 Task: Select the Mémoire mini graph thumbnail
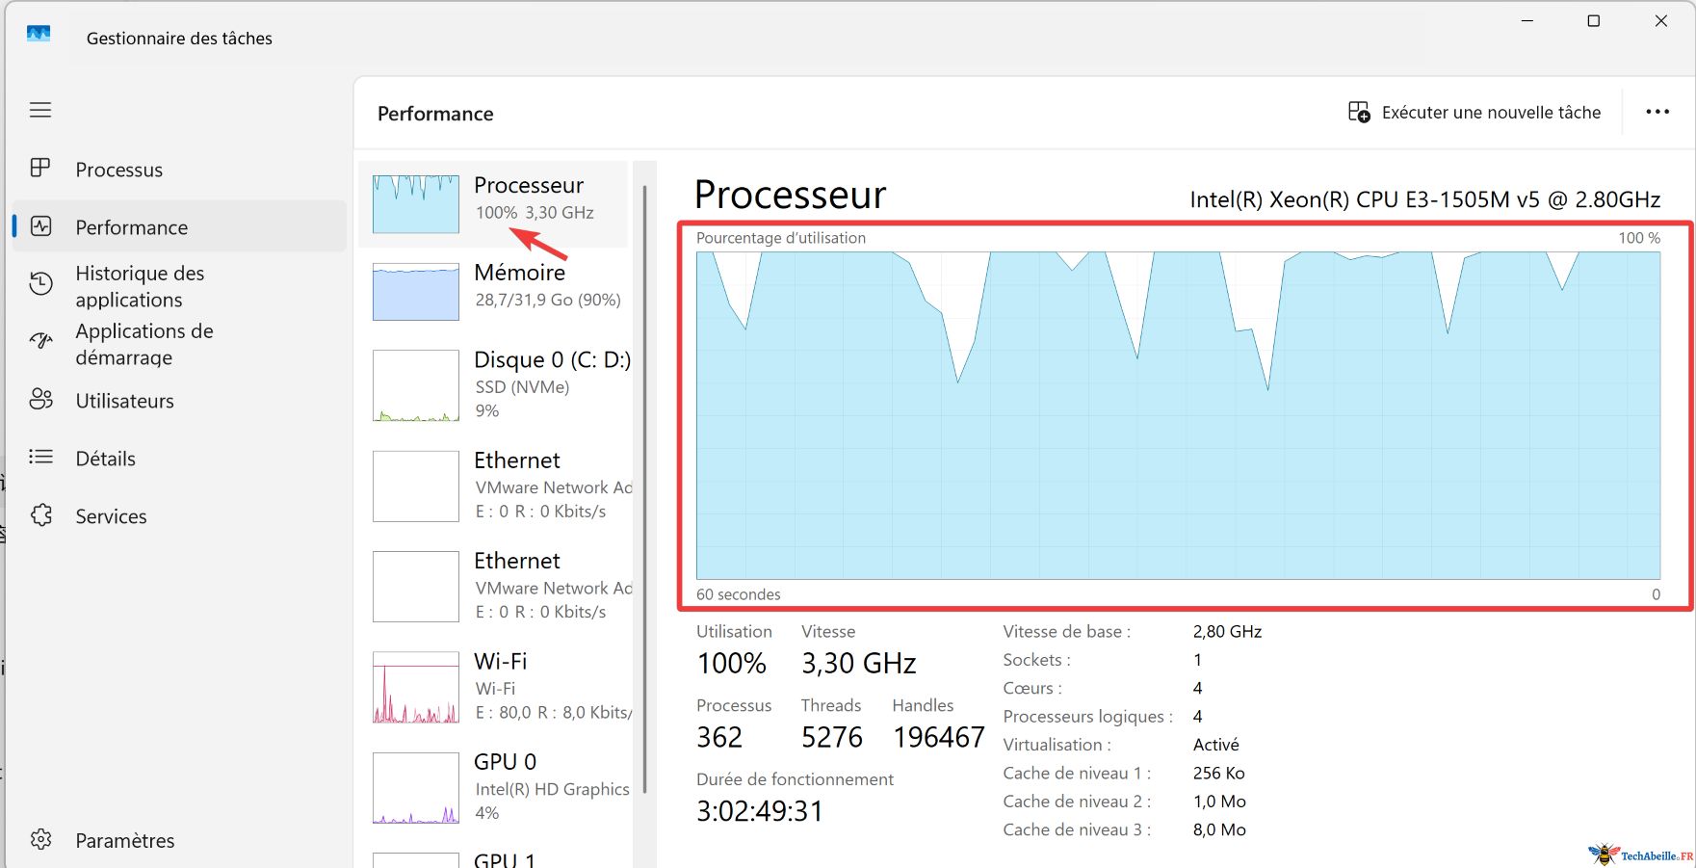416,292
